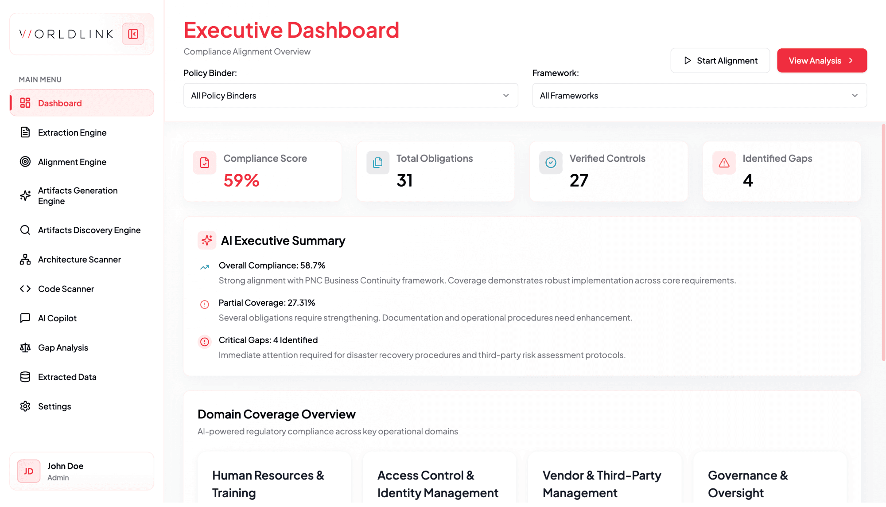The height and width of the screenshot is (507, 886).
Task: Click the Architecture Scanner network icon
Action: pos(25,259)
